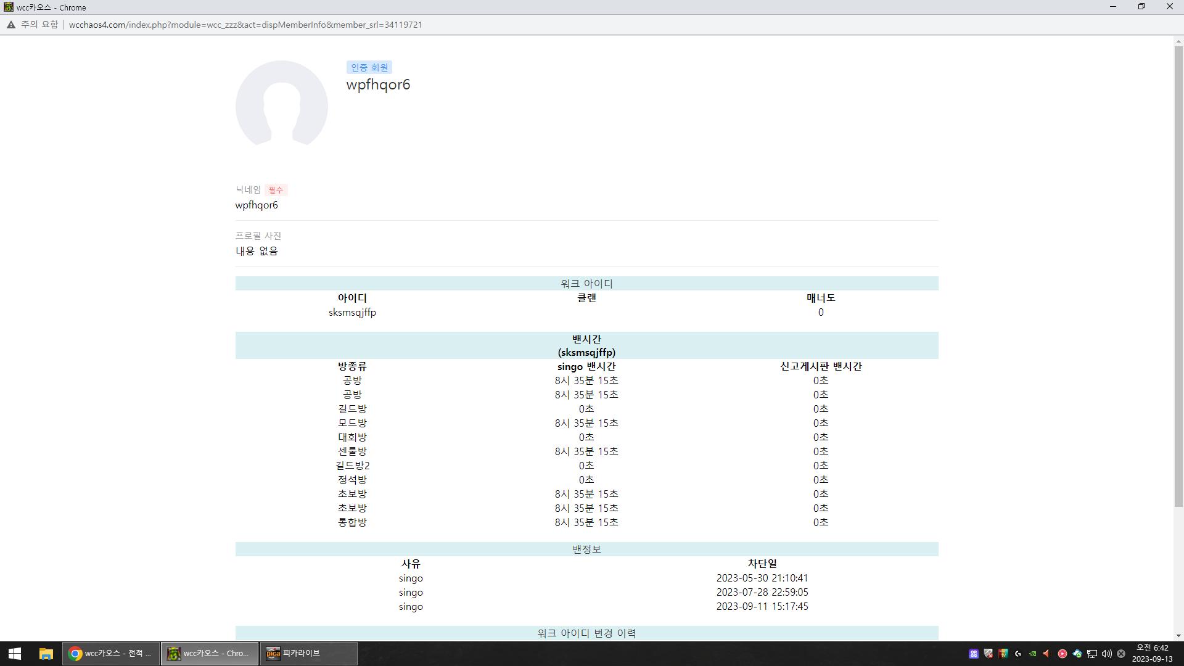This screenshot has height=666, width=1184.
Task: Click the 매너도 column header
Action: pyautogui.click(x=821, y=298)
